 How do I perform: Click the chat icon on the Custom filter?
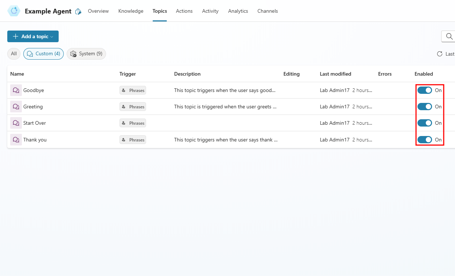[30, 53]
